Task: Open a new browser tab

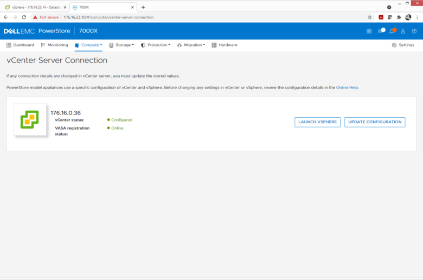Action: [143, 7]
